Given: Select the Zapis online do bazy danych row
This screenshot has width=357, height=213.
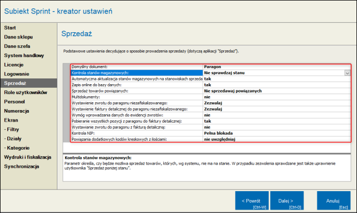Looking at the screenshot, I should 137,85.
